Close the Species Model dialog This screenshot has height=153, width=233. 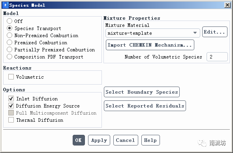tap(227, 5)
